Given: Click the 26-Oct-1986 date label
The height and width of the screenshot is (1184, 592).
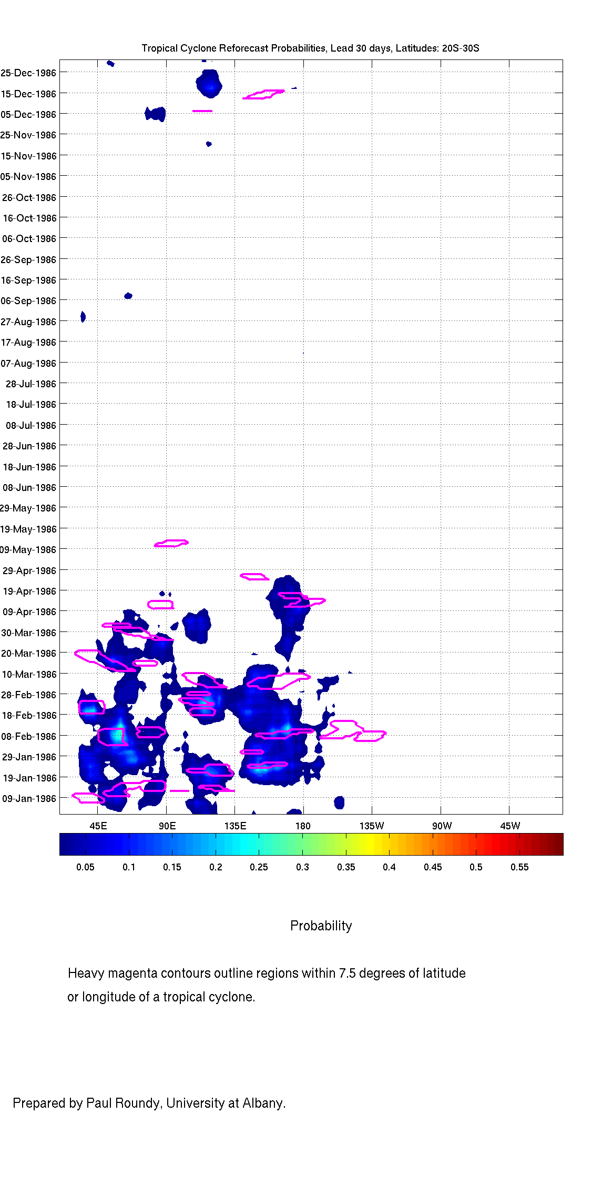Looking at the screenshot, I should tap(29, 198).
